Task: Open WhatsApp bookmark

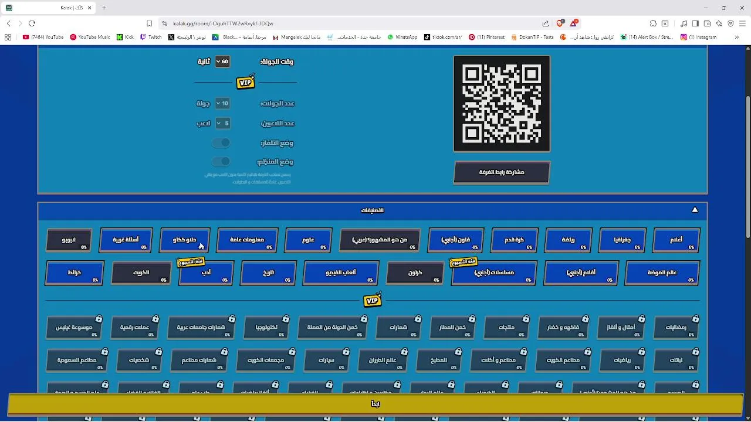Action: tap(402, 37)
